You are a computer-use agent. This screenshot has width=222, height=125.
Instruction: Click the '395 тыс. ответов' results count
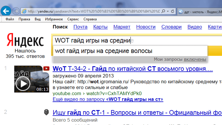25,56
